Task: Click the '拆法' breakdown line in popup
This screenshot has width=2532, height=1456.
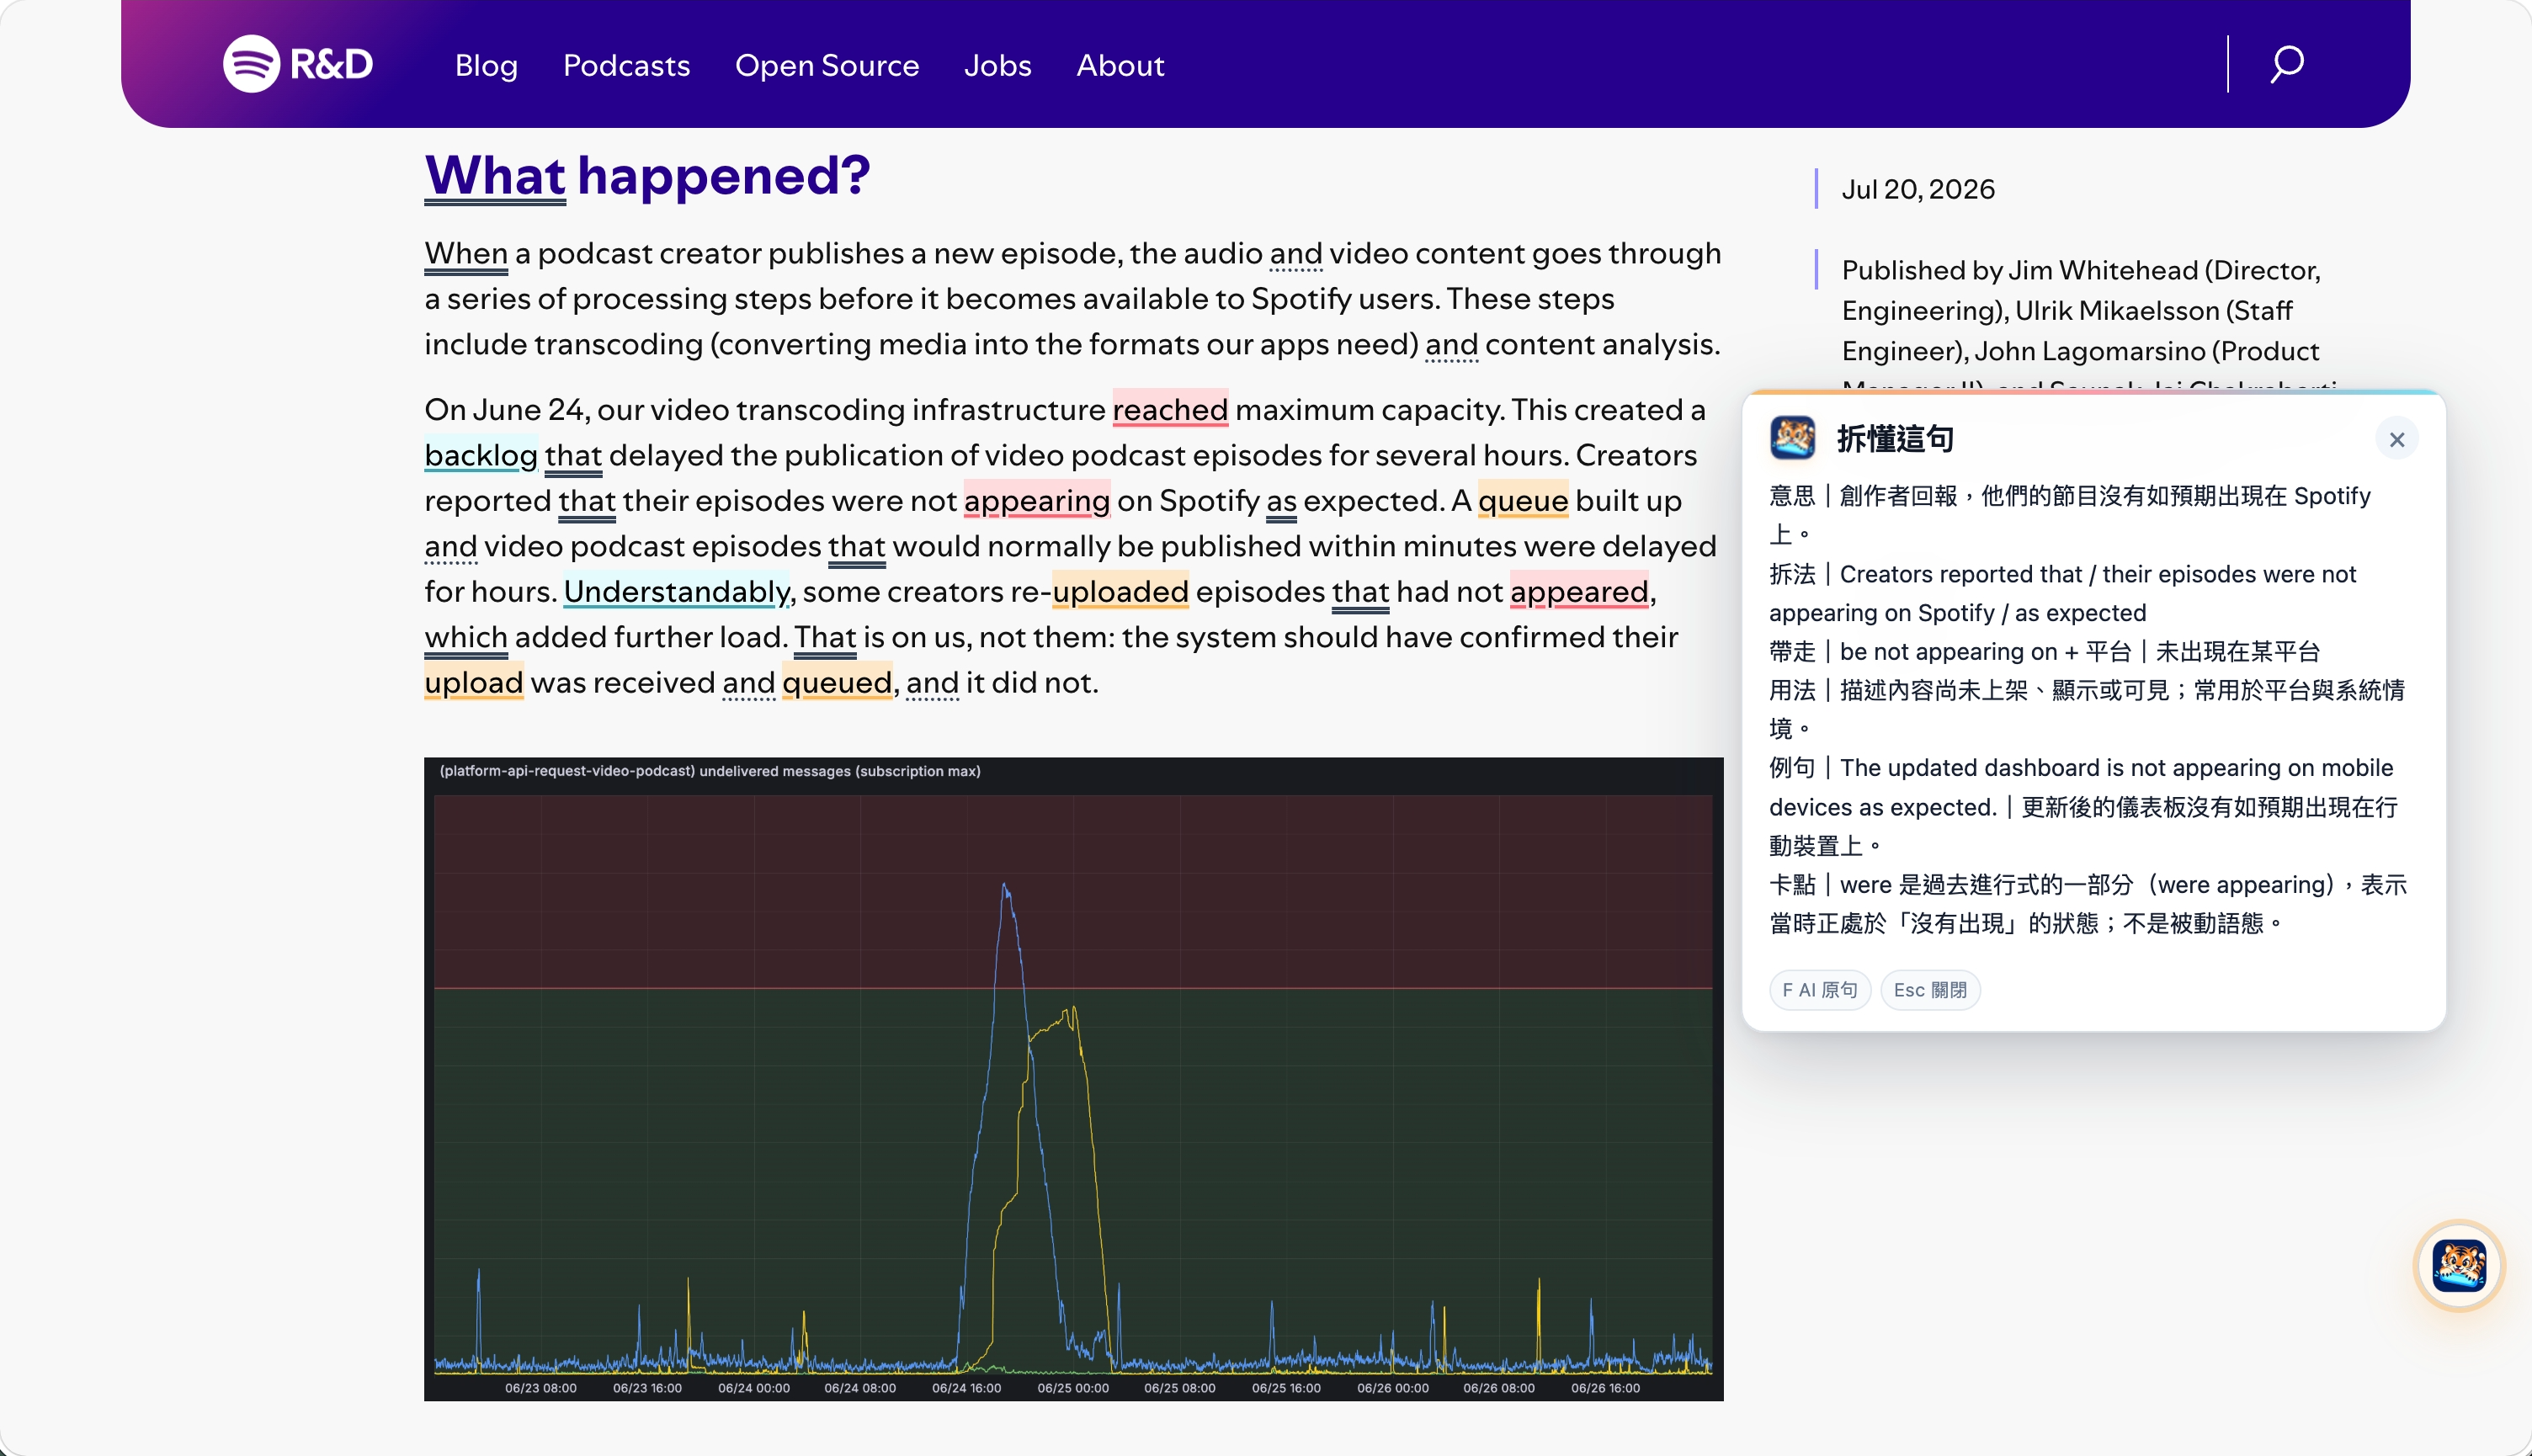Action: click(x=2063, y=593)
